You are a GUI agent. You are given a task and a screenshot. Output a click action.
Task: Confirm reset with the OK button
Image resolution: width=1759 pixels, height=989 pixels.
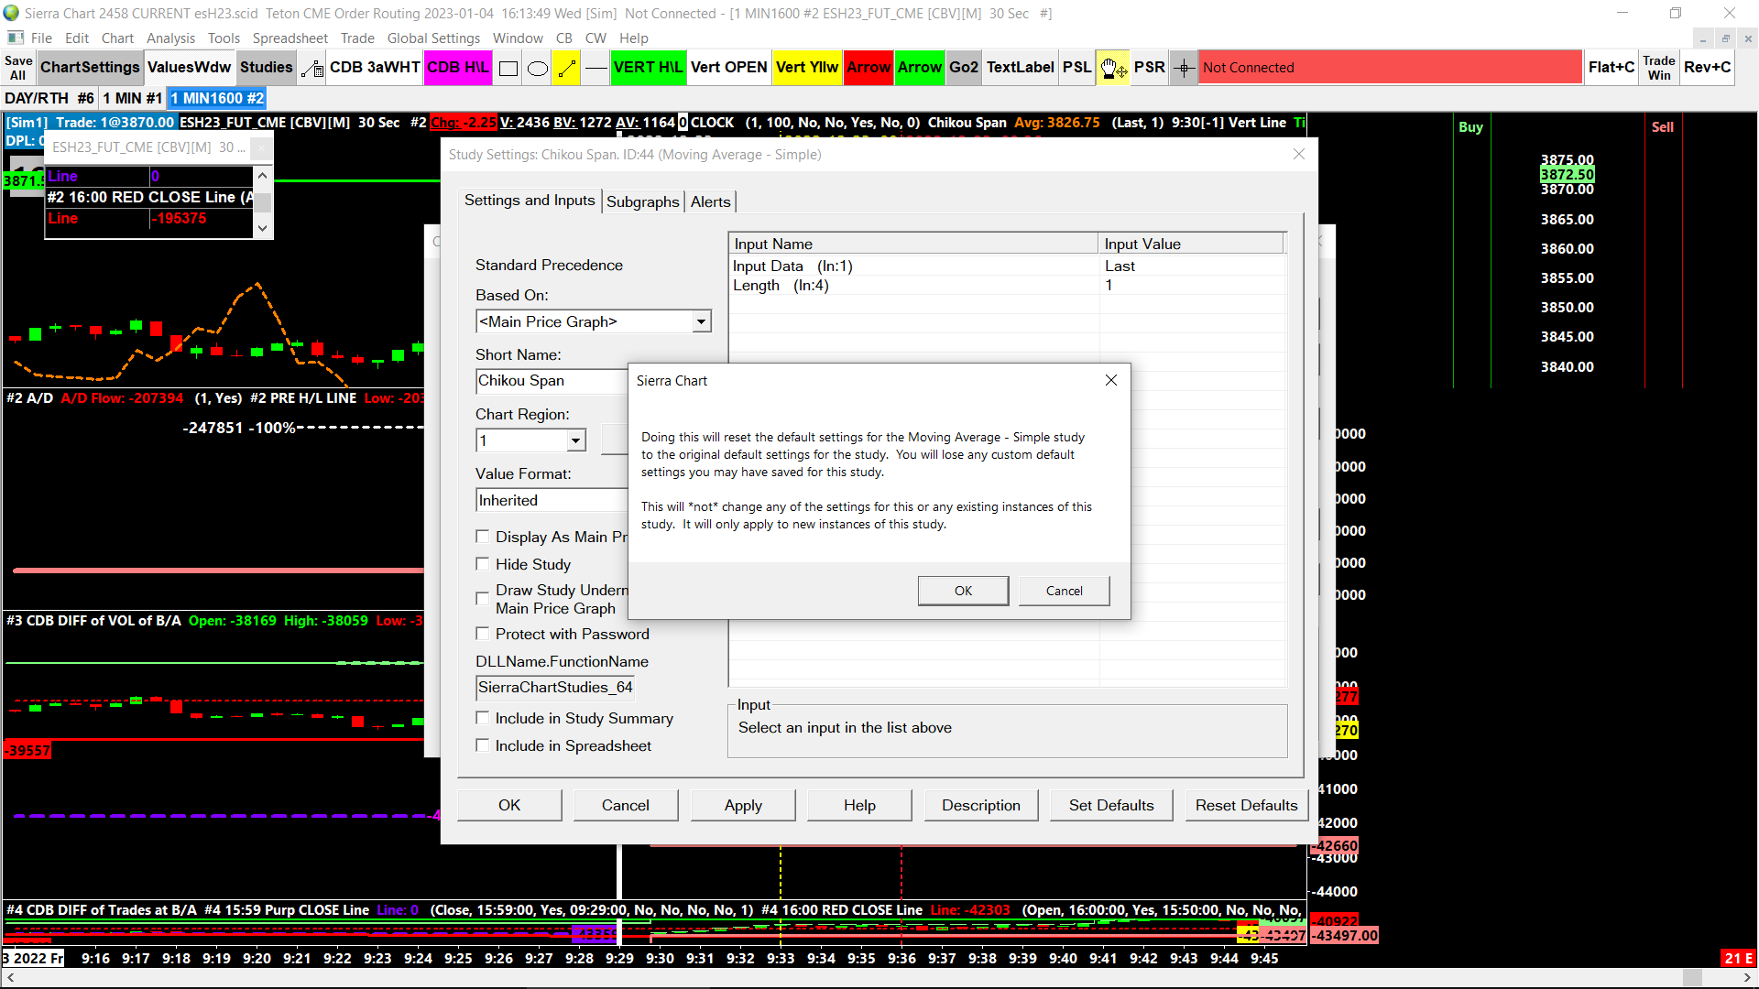point(963,591)
